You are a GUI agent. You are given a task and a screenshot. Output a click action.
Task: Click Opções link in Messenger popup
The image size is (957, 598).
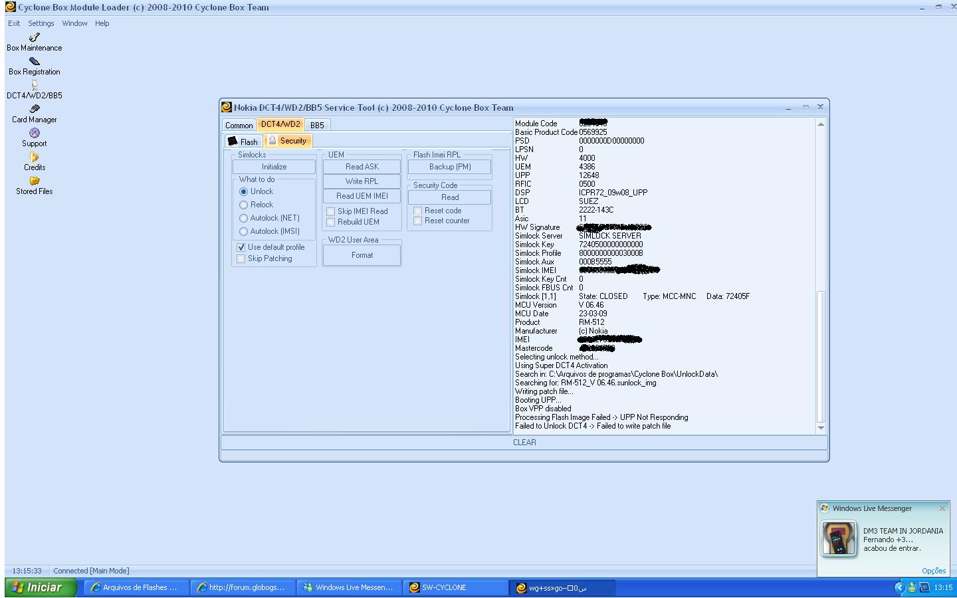click(934, 571)
